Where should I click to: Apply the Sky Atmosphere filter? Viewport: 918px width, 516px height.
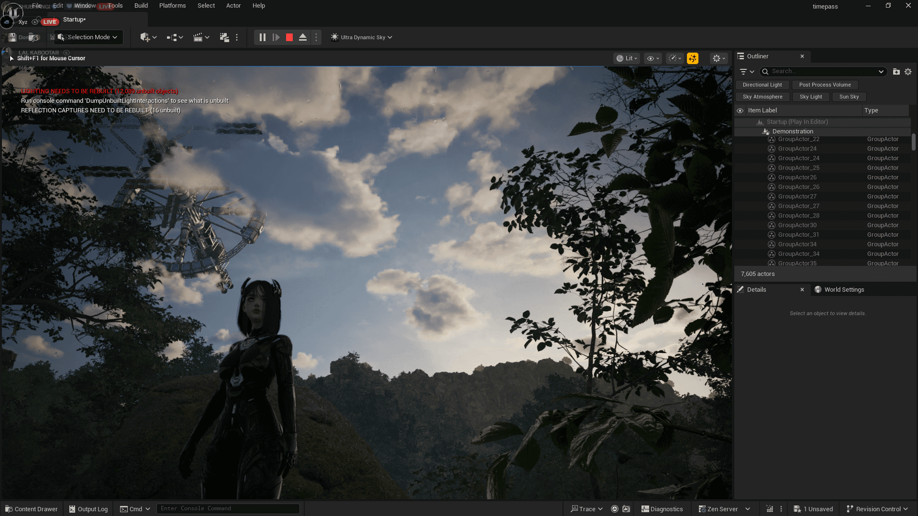pyautogui.click(x=763, y=97)
